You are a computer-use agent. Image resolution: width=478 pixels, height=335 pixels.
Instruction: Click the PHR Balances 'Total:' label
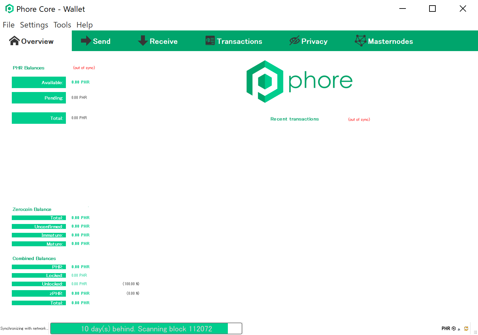[39, 118]
